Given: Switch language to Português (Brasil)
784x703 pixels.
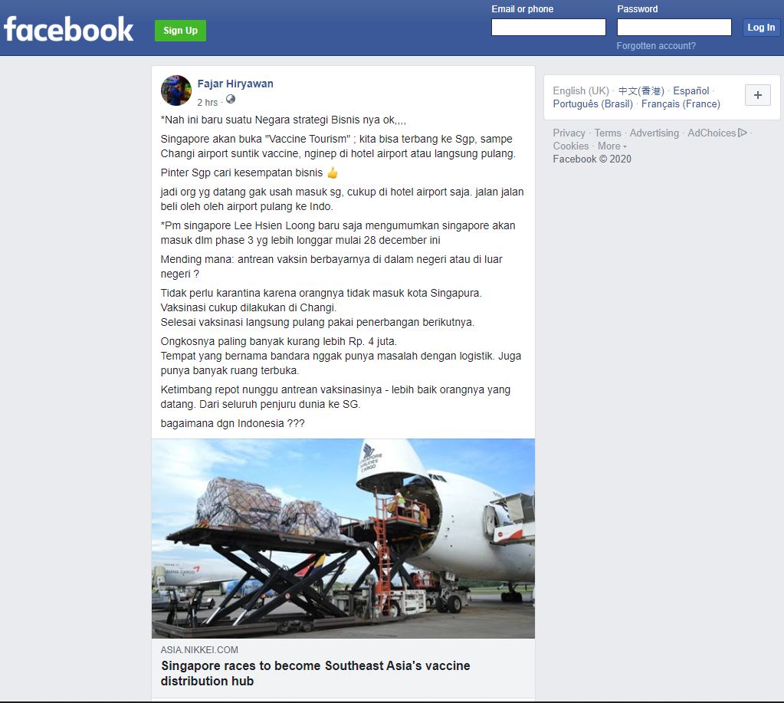Looking at the screenshot, I should 592,104.
